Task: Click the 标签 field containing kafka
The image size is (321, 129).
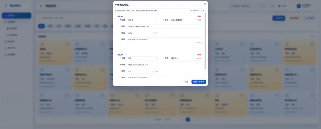Action: tap(143, 33)
